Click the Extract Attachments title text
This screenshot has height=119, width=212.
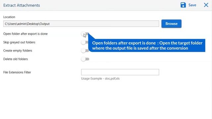click(x=22, y=5)
